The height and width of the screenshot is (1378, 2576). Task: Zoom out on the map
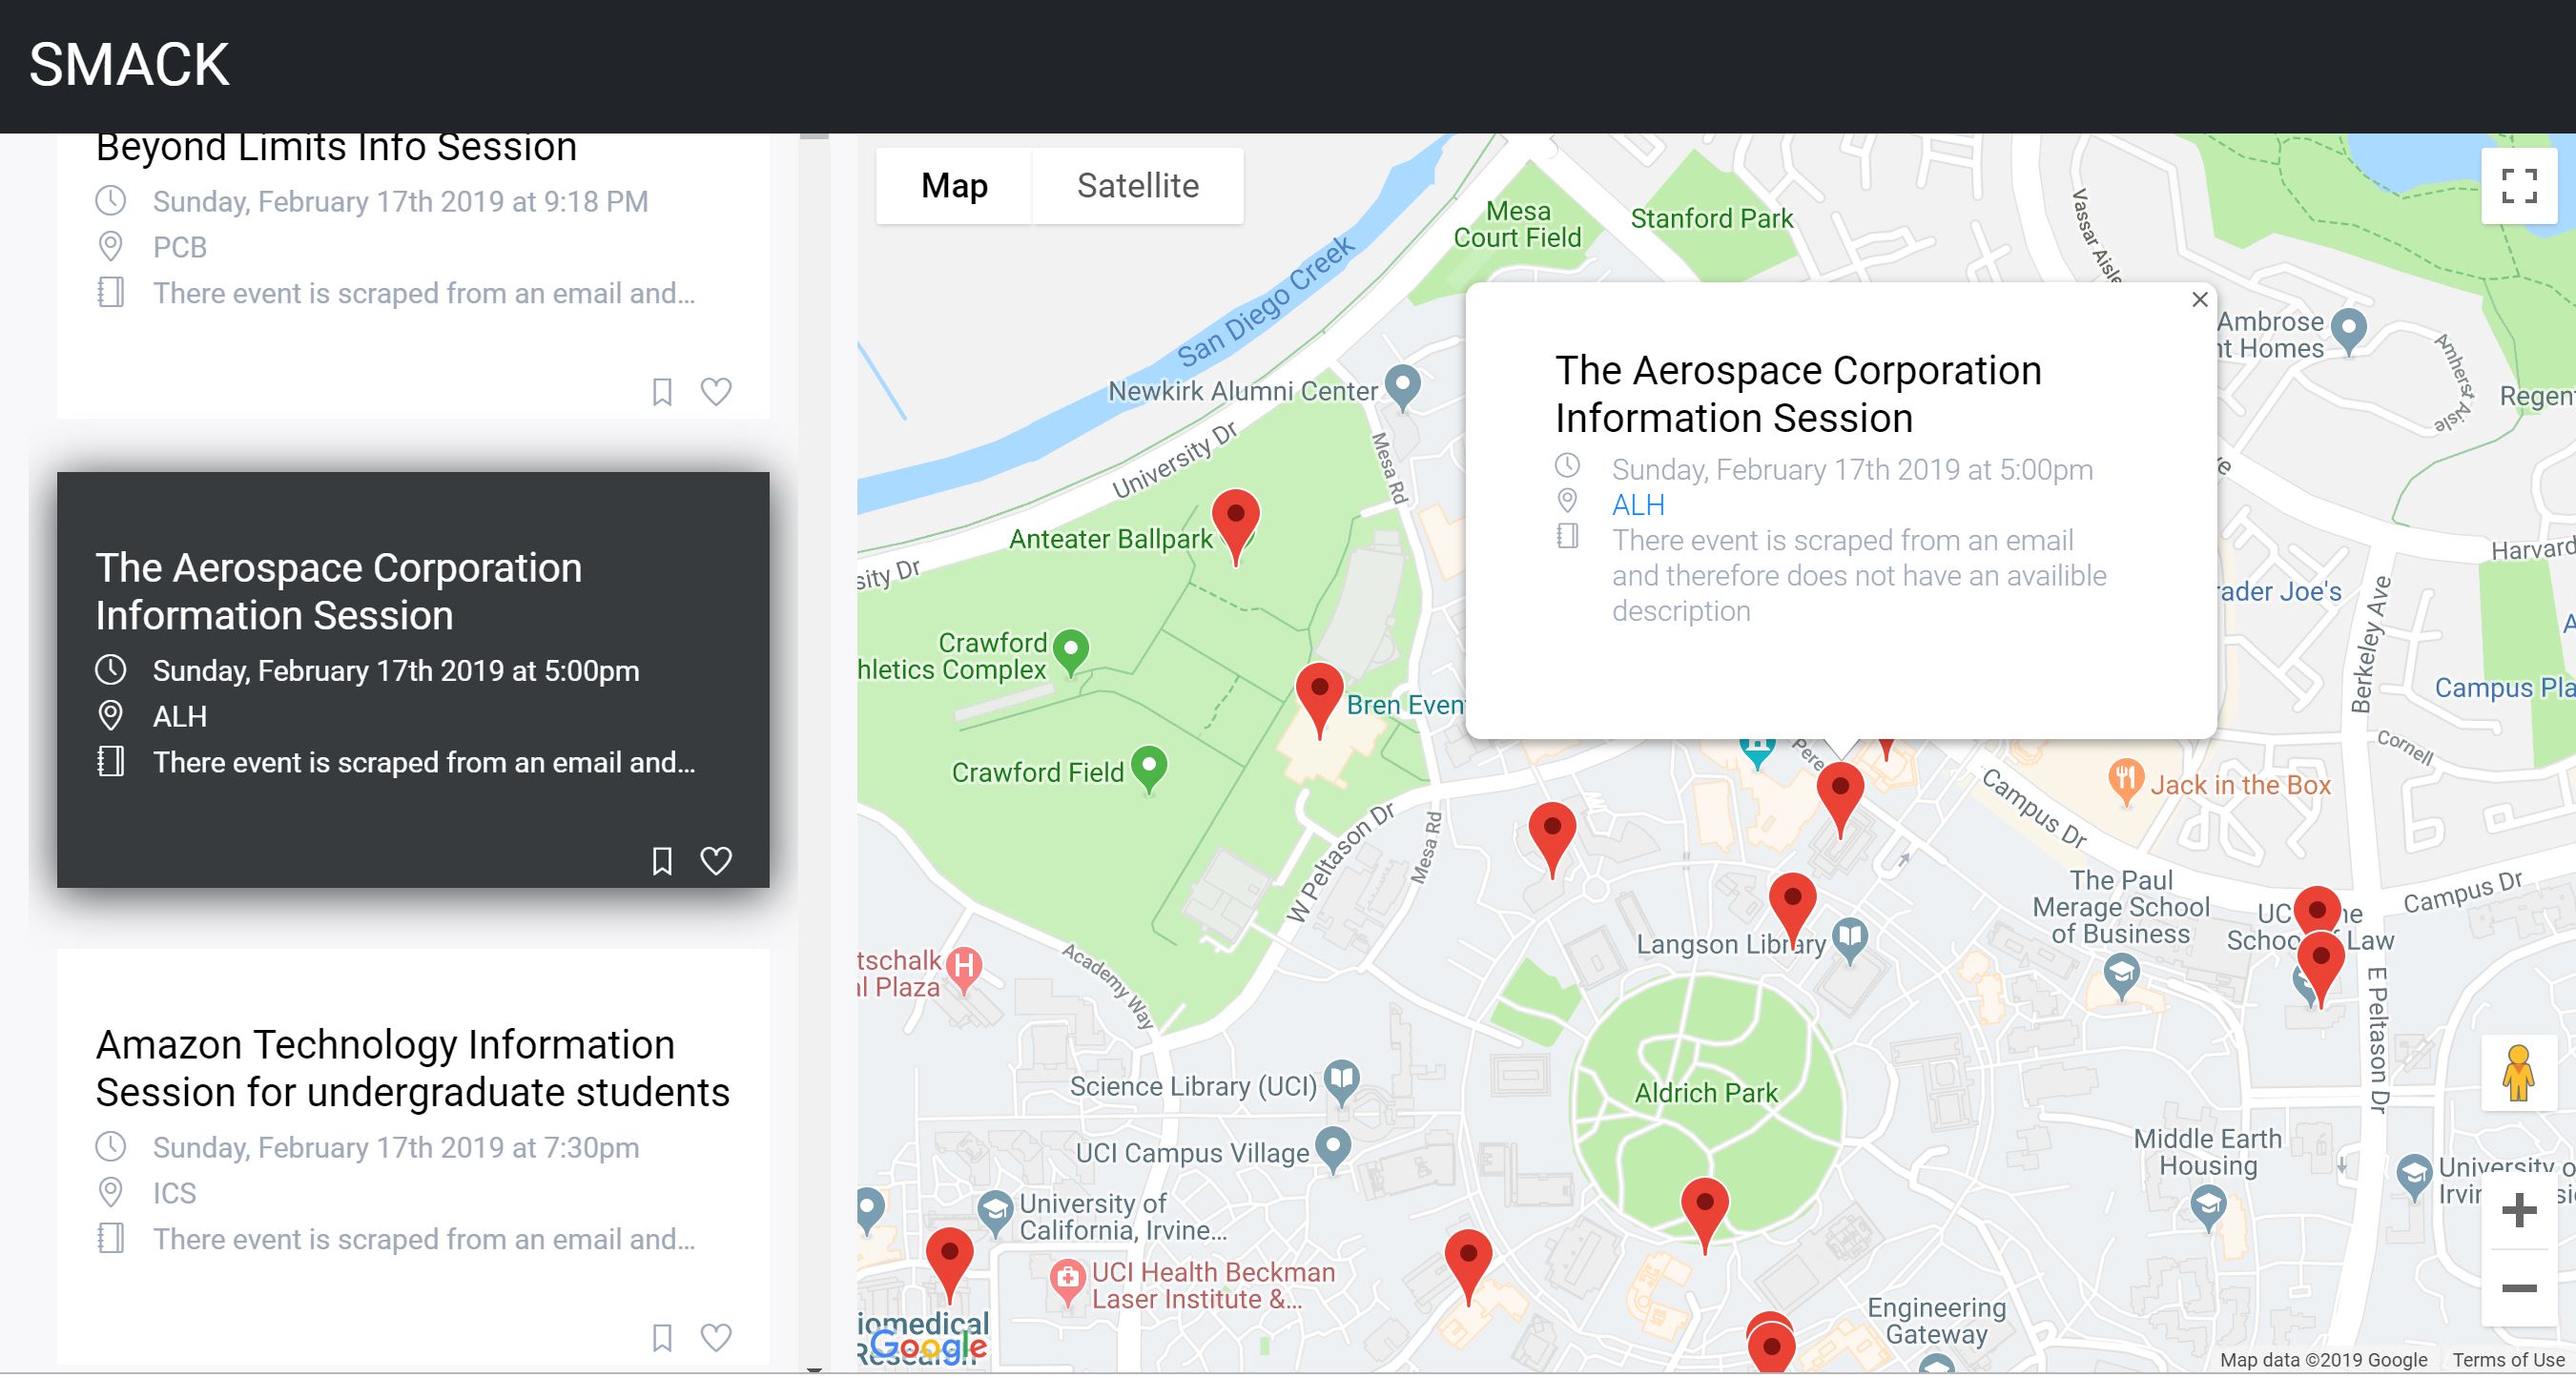click(x=2518, y=1288)
